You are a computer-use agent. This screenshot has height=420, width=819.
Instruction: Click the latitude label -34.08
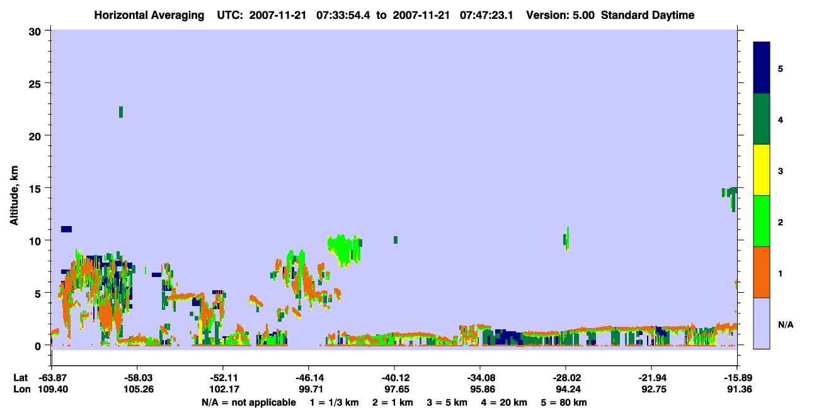479,378
